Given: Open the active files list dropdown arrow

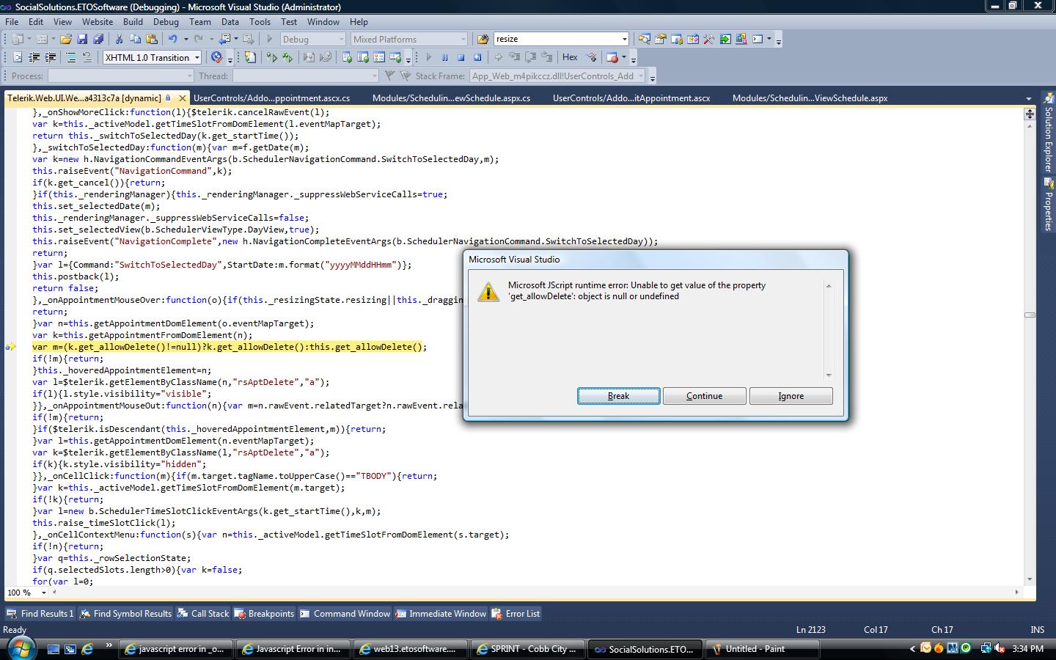Looking at the screenshot, I should point(1028,98).
